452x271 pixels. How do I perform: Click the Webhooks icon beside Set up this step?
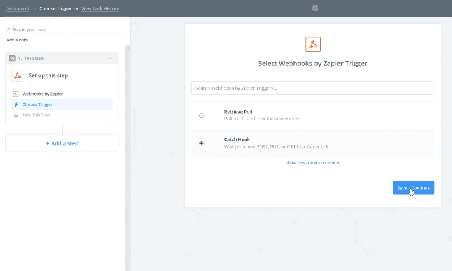pyautogui.click(x=17, y=75)
